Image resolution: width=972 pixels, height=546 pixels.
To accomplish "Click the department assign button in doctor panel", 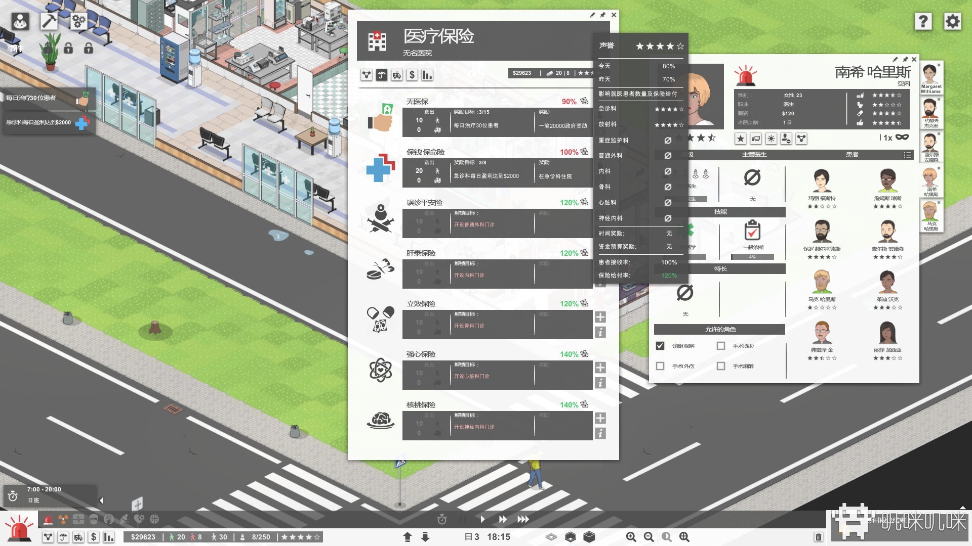I will click(801, 139).
